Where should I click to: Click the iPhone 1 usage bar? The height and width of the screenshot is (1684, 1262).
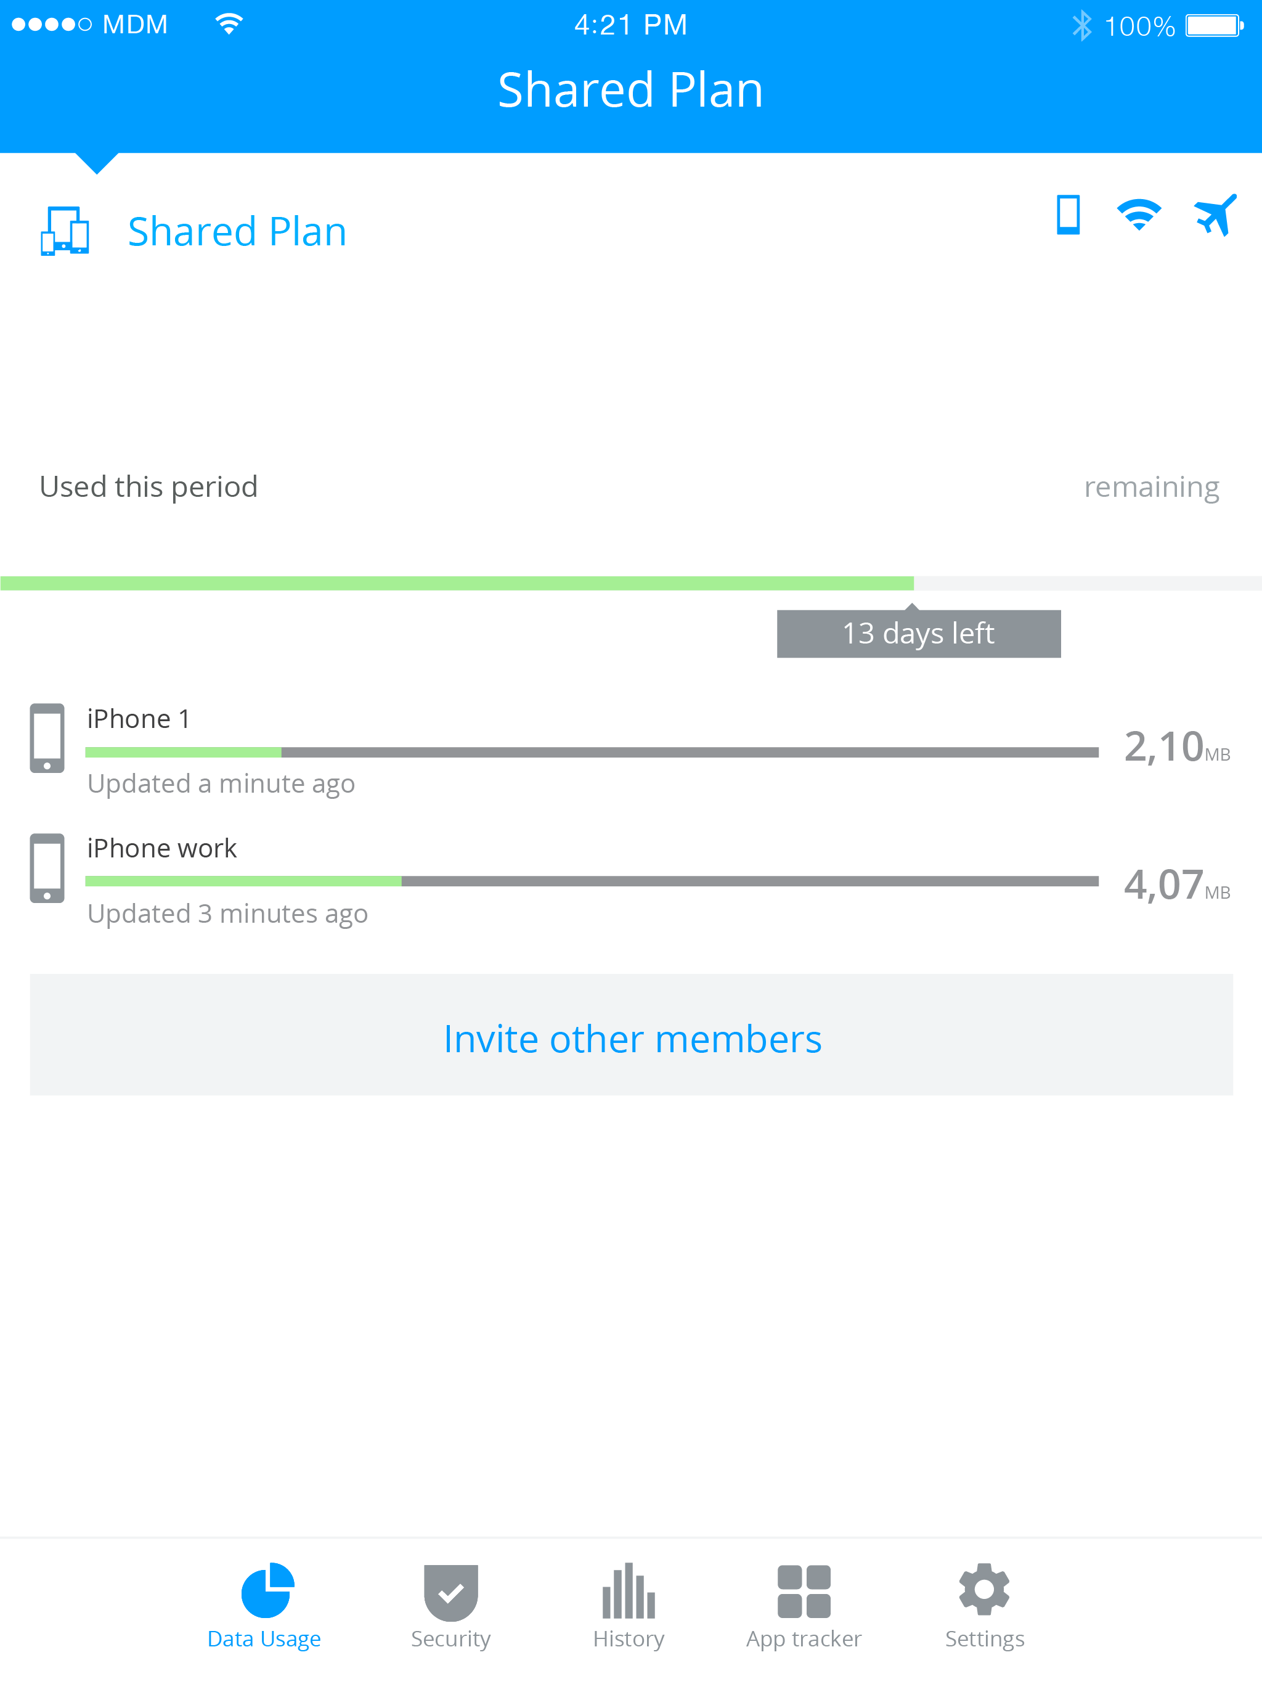(592, 752)
